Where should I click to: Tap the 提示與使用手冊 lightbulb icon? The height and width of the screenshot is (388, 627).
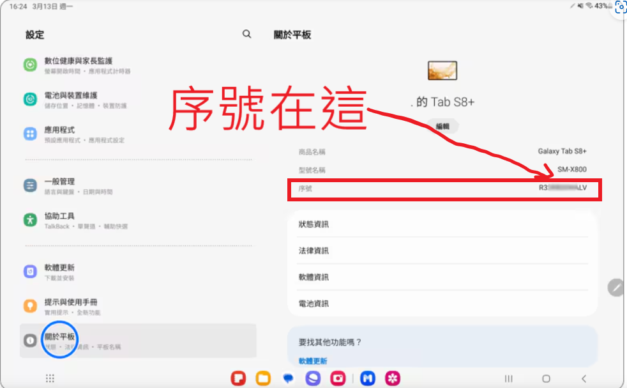pyautogui.click(x=30, y=306)
